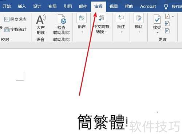The width and height of the screenshot is (182, 140).
Task: Switch to the 插入 tab
Action: [22, 6]
